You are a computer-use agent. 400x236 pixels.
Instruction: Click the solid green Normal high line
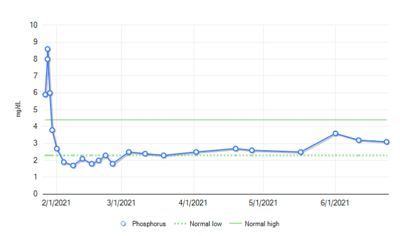pyautogui.click(x=229, y=120)
